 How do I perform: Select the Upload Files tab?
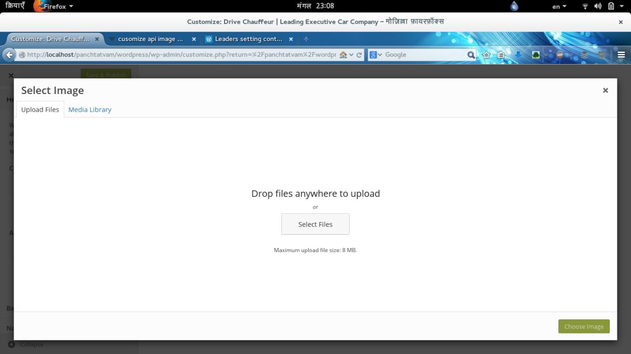pos(40,109)
